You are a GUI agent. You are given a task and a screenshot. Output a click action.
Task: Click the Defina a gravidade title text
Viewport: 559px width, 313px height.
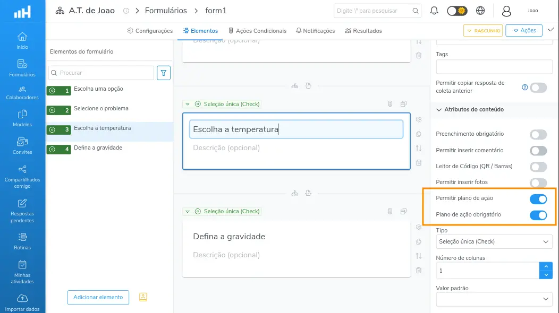point(229,237)
